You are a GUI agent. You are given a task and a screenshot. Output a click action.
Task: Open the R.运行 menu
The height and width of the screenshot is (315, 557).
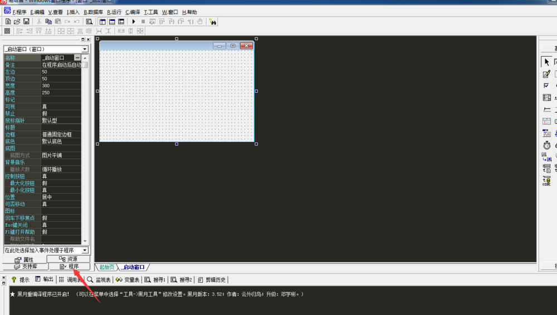pyautogui.click(x=114, y=12)
